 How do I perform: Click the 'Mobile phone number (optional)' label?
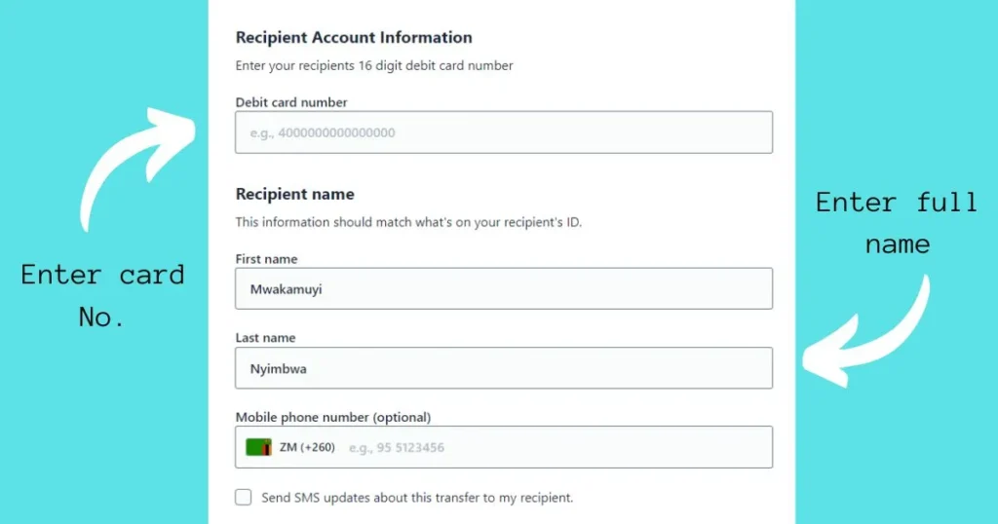(333, 417)
